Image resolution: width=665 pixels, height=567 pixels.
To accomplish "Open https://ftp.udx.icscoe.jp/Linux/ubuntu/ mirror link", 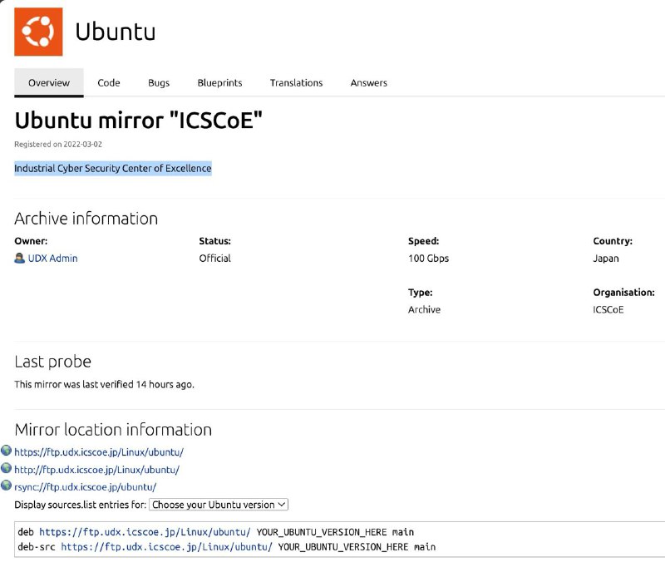I will pos(99,452).
